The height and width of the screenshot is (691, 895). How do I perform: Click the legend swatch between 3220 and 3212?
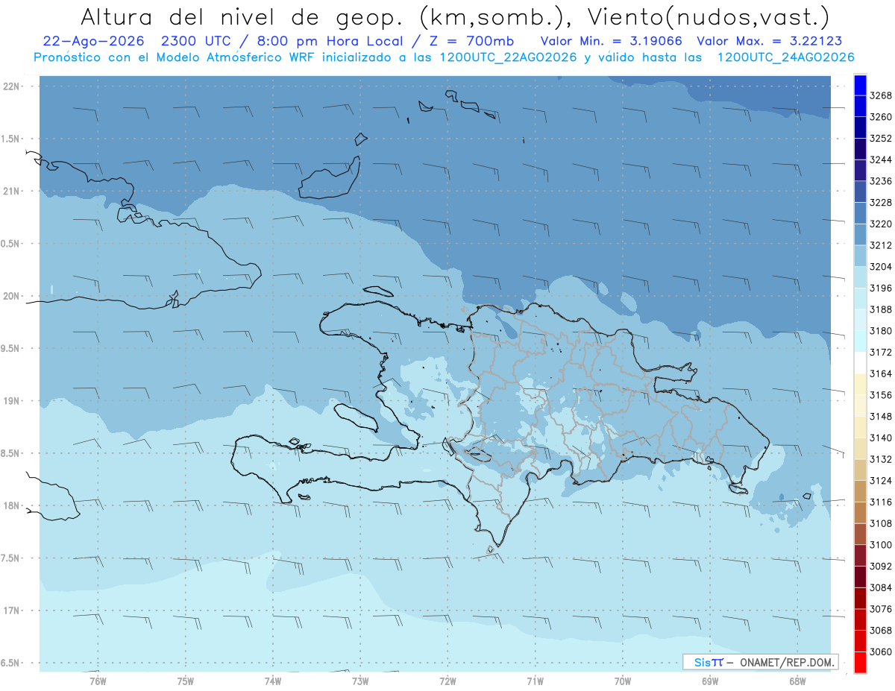pos(860,235)
